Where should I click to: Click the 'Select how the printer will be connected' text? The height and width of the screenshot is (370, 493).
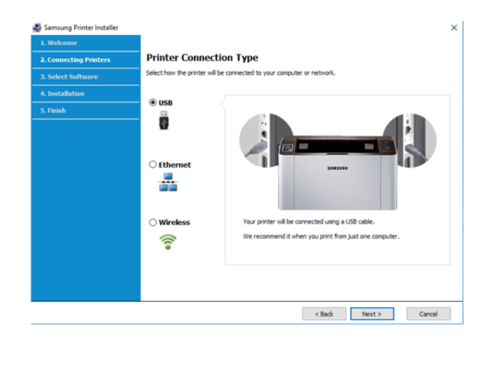(241, 73)
